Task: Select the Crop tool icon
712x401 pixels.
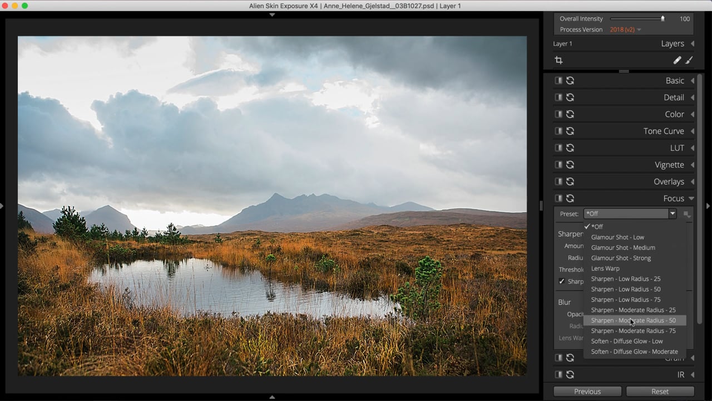Action: (558, 60)
